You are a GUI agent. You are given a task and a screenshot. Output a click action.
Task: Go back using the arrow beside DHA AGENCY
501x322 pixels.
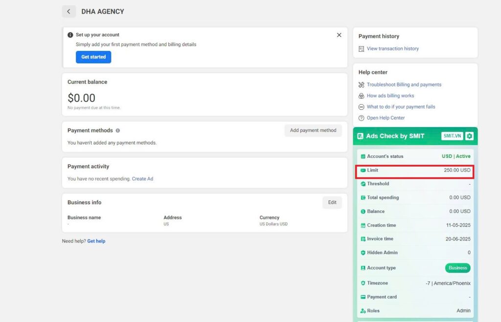tap(68, 12)
